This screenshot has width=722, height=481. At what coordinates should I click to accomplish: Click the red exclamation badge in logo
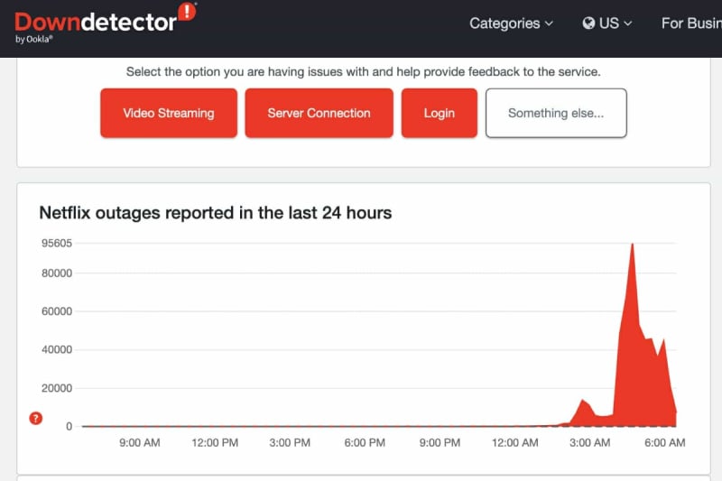pyautogui.click(x=187, y=12)
